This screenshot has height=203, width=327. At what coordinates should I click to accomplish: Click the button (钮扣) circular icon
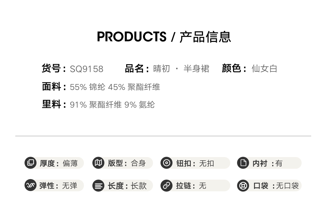166,163
